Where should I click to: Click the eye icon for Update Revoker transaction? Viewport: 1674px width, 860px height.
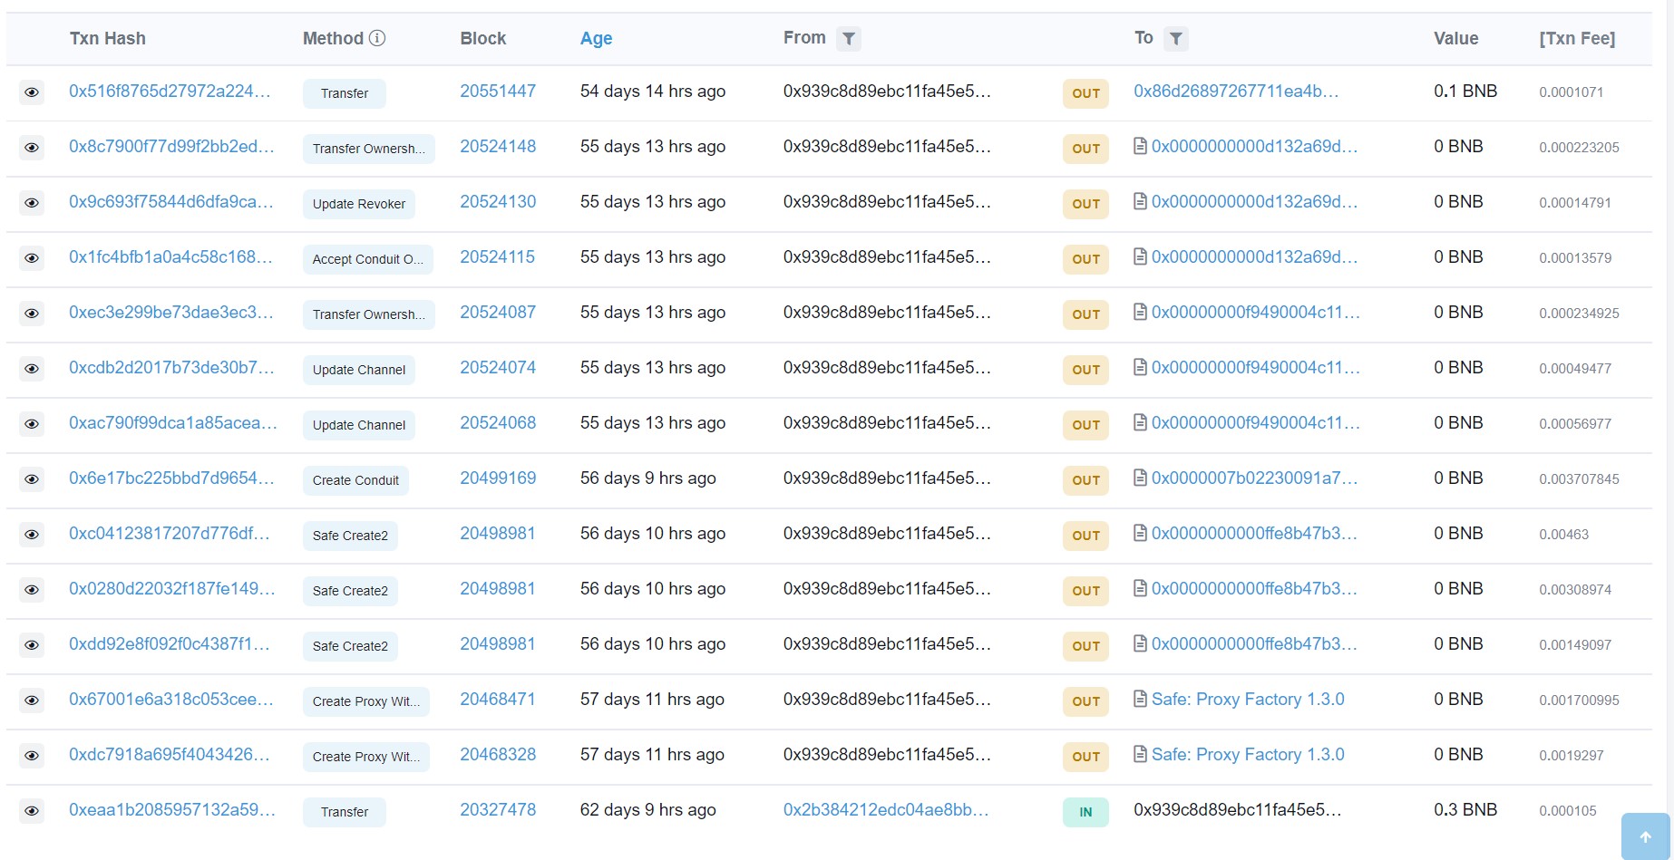(32, 203)
